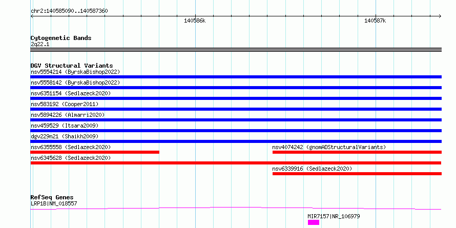Click the 140587k ruler tick label
Viewport: 456px width, 228px height.
click(375, 20)
